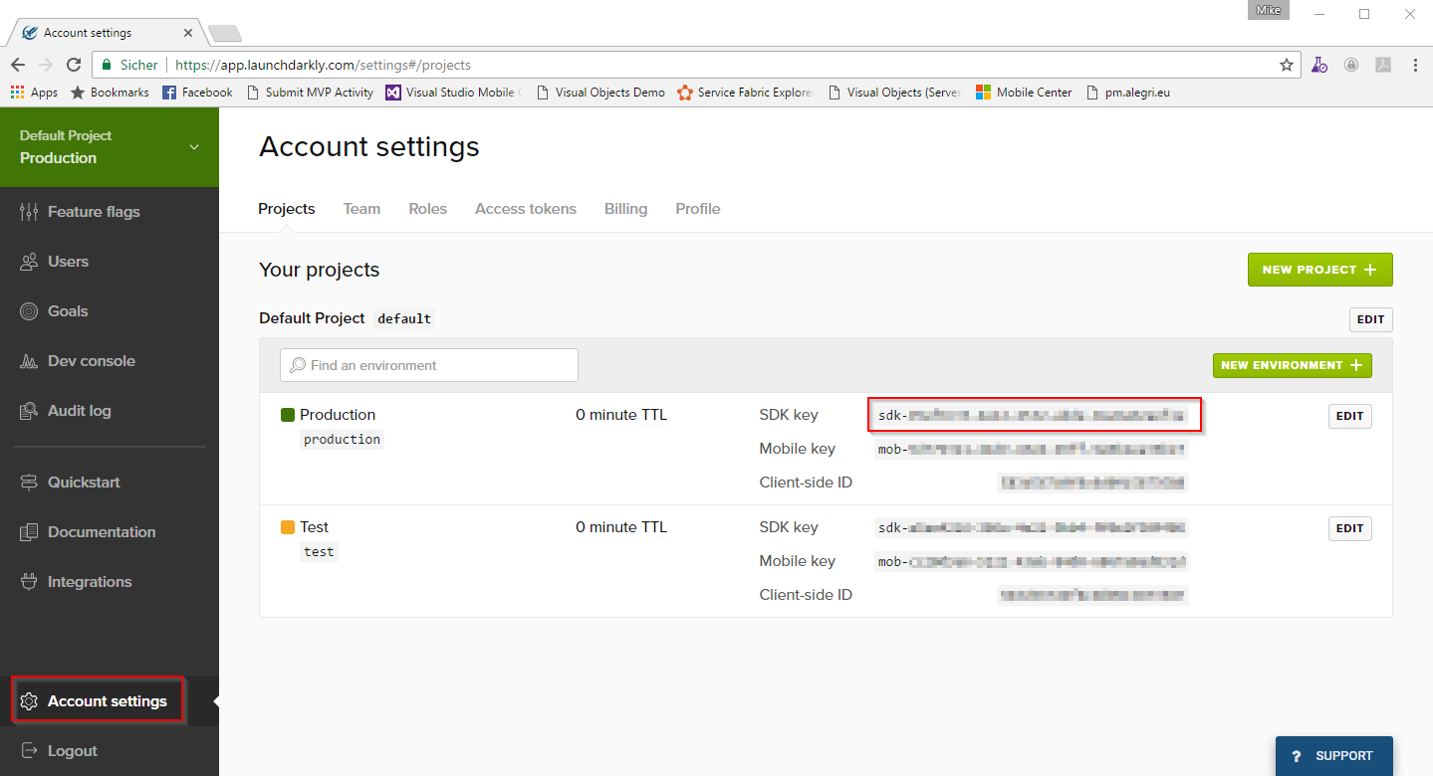The width and height of the screenshot is (1433, 776).
Task: Open the Dev console
Action: (x=78, y=361)
